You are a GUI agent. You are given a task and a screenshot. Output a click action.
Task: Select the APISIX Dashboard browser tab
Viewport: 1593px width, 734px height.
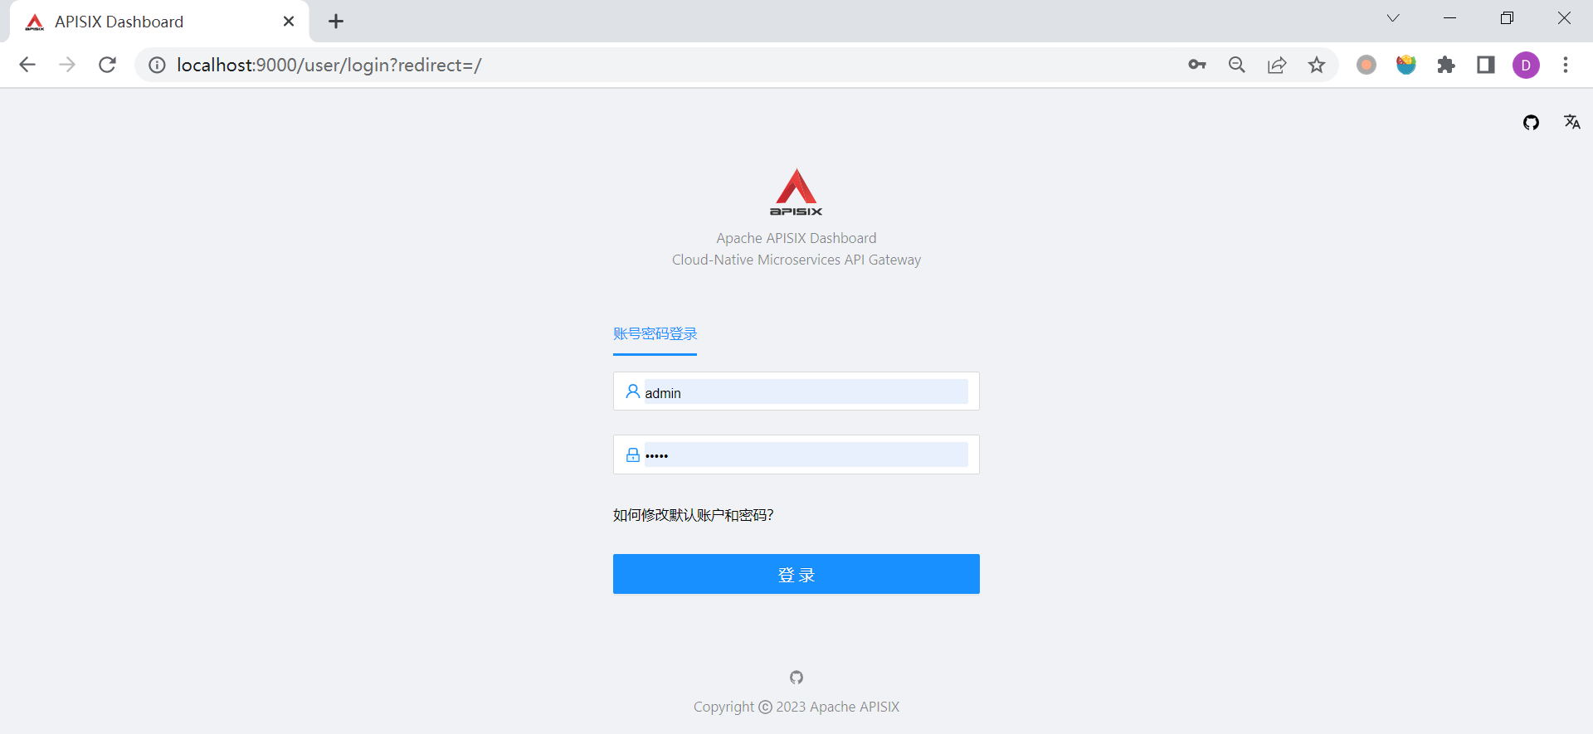(159, 22)
